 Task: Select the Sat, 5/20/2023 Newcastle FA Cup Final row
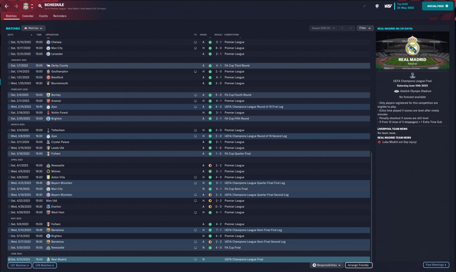(189, 248)
